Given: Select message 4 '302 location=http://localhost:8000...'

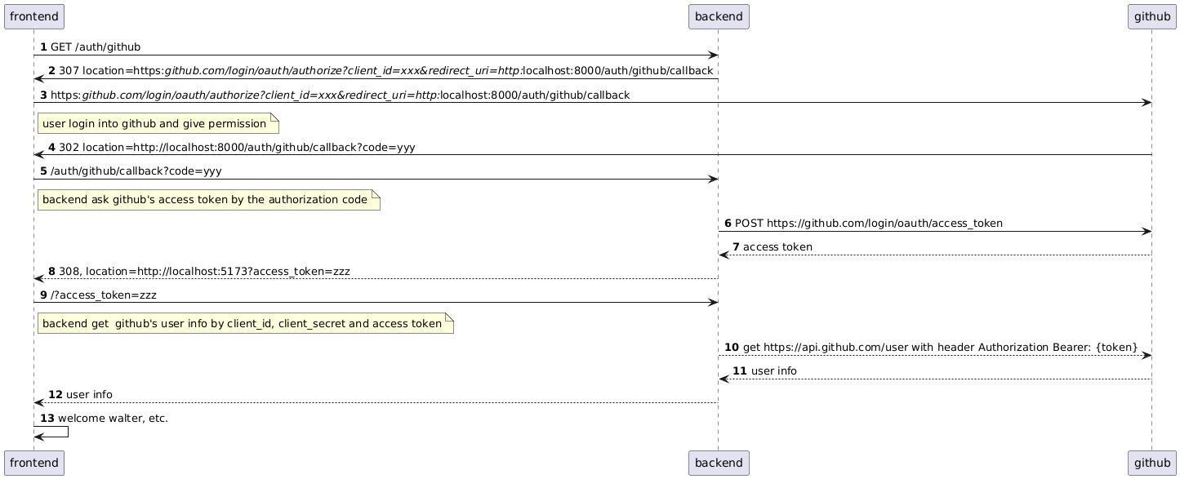Looking at the screenshot, I should coord(232,148).
